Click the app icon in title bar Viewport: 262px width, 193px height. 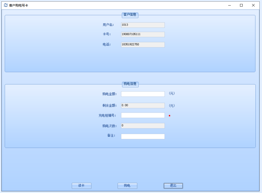(6, 5)
